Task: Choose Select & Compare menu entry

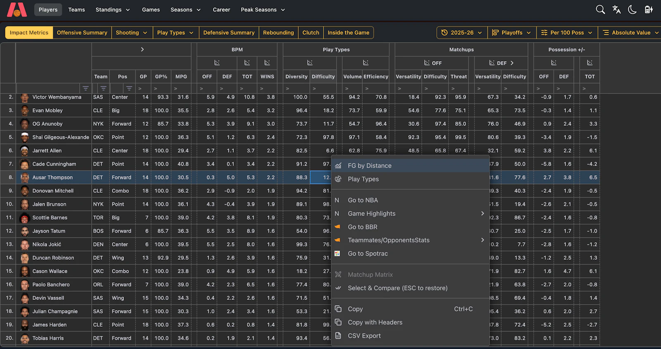Action: (x=410, y=288)
